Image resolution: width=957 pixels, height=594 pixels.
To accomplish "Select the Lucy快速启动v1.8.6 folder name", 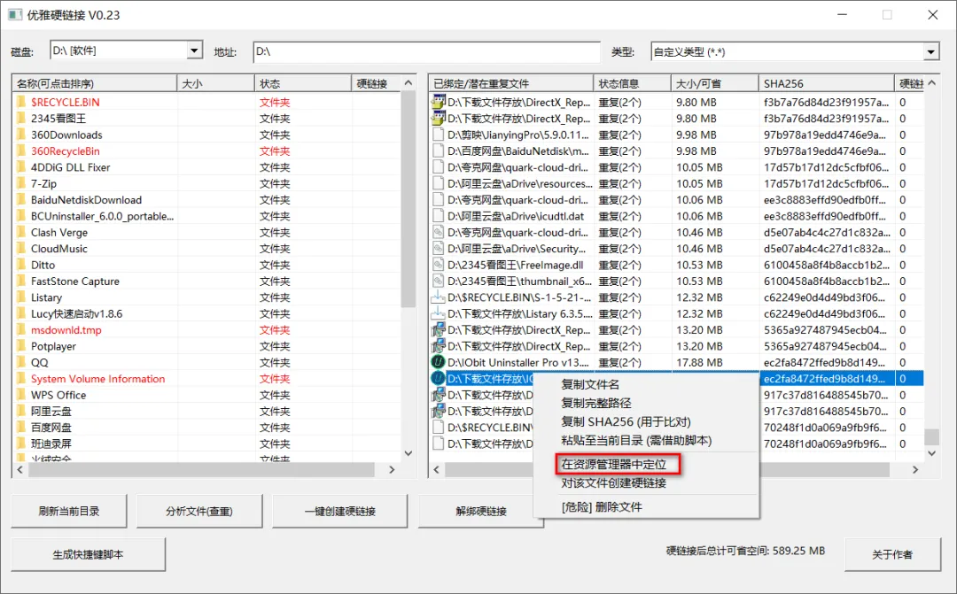I will coord(77,313).
